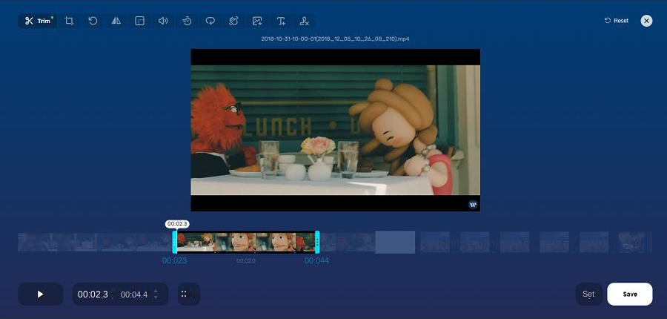Select the Trim tool tab
This screenshot has height=319, width=667.
coord(39,21)
